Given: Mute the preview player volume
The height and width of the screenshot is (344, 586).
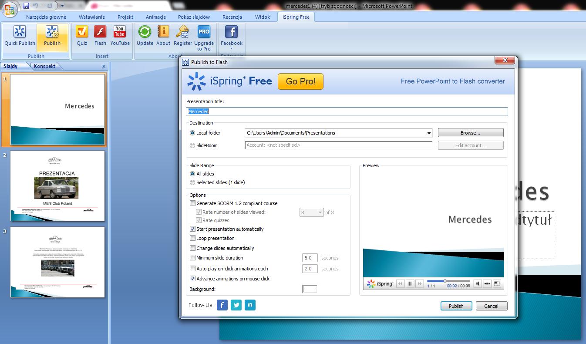Looking at the screenshot, I should click(478, 284).
